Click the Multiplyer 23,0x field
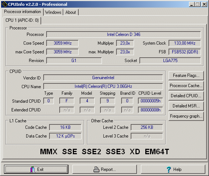 (125, 43)
